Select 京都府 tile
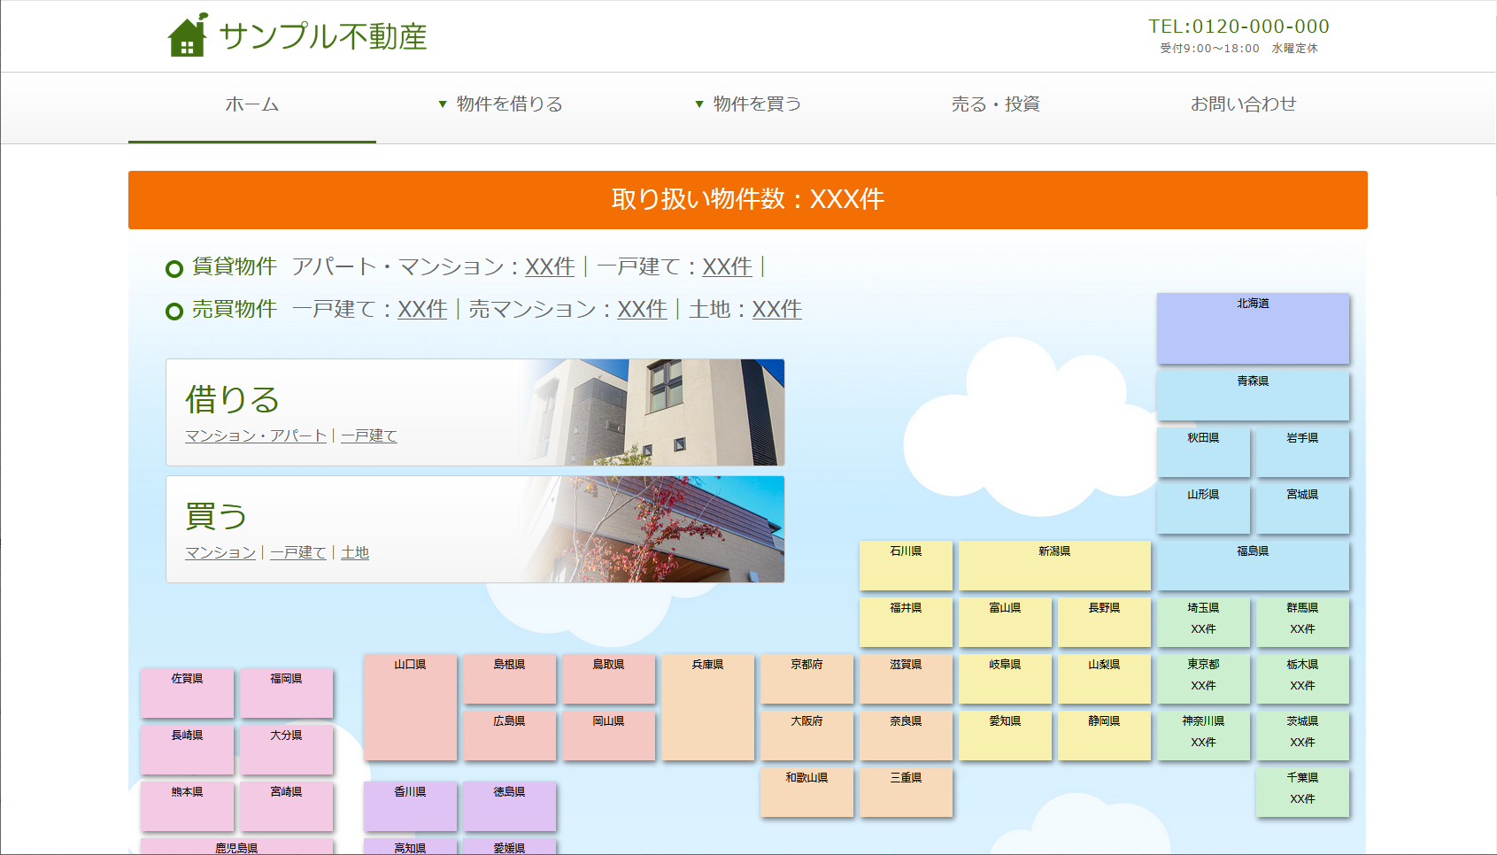 pyautogui.click(x=806, y=679)
